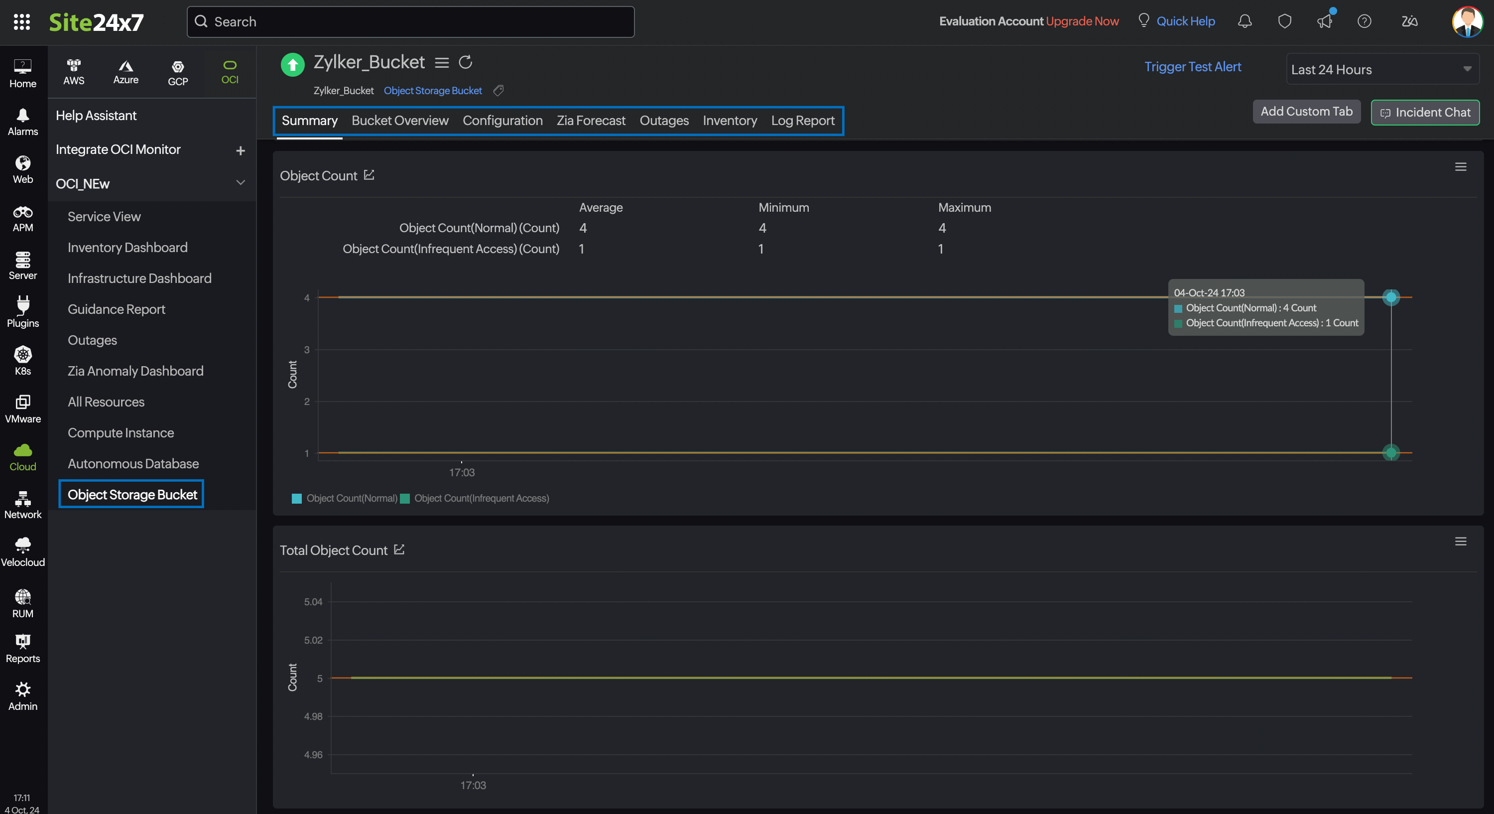
Task: Open the Zia Forecast tab
Action: point(591,121)
